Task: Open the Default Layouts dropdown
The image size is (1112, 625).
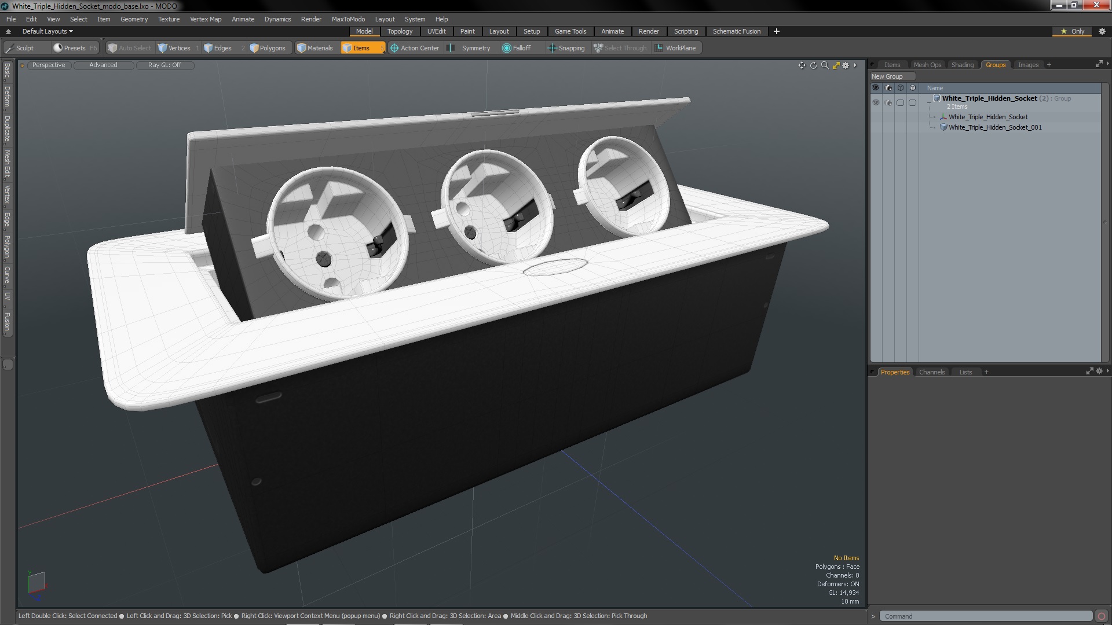Action: pyautogui.click(x=47, y=31)
